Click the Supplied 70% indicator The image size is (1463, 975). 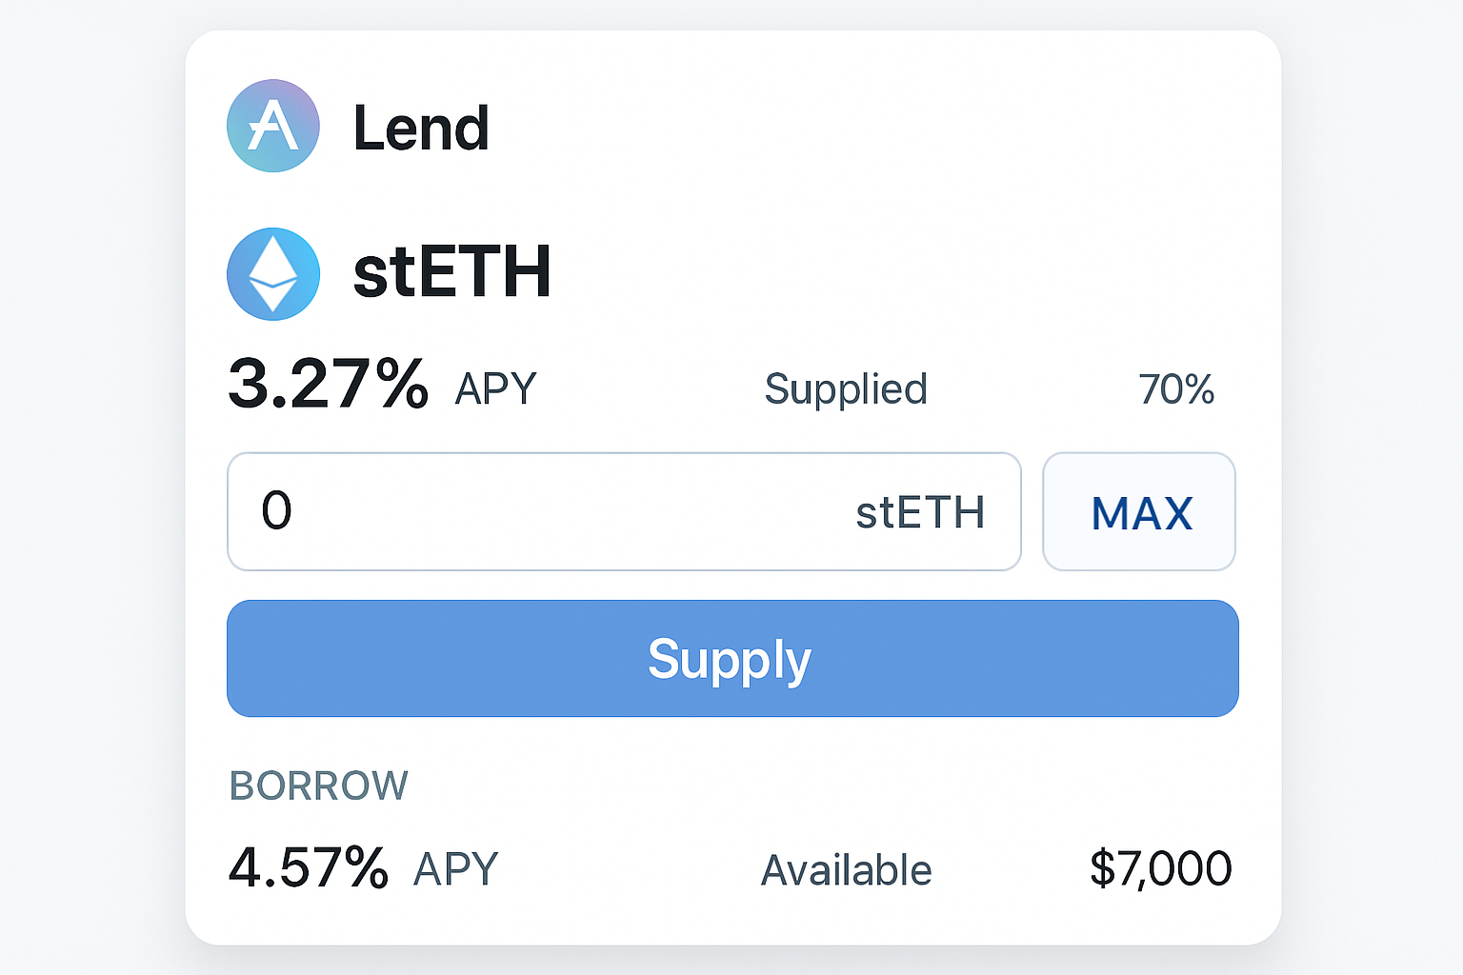[x=1177, y=389]
